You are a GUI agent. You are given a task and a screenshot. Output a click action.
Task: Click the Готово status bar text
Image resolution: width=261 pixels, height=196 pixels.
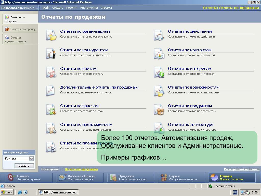point(10,186)
